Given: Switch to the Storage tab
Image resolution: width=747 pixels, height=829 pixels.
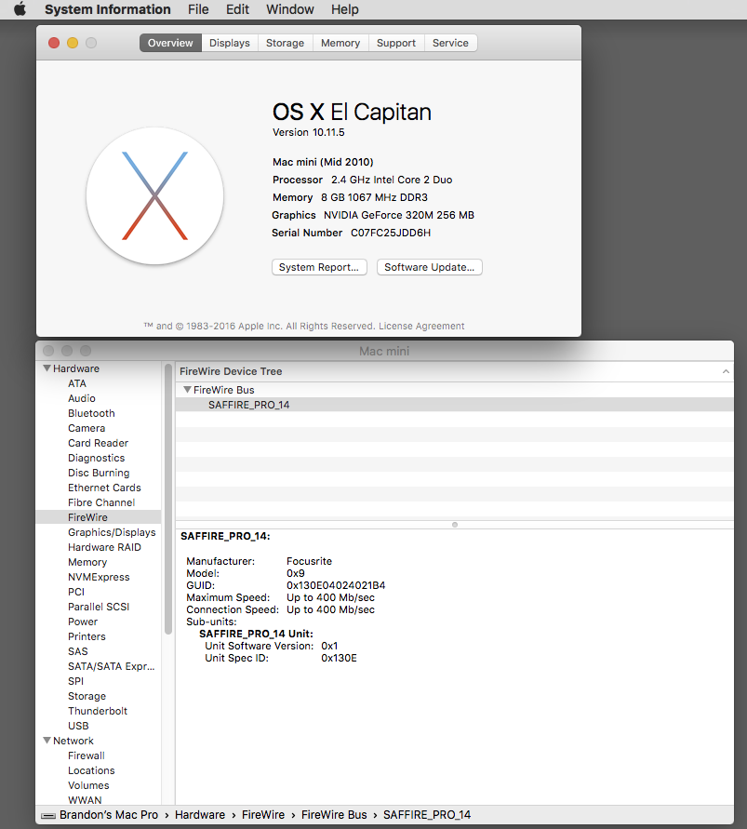Looking at the screenshot, I should (285, 43).
